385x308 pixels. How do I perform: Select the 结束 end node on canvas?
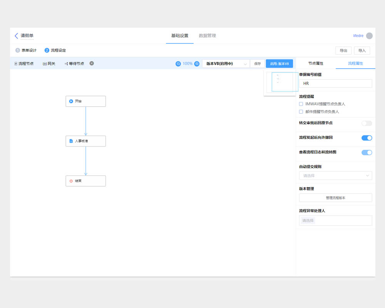coord(85,181)
